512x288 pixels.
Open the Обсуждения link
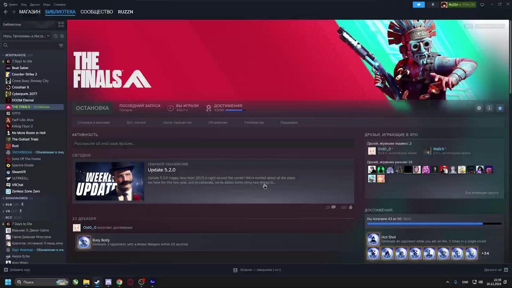tap(218, 122)
